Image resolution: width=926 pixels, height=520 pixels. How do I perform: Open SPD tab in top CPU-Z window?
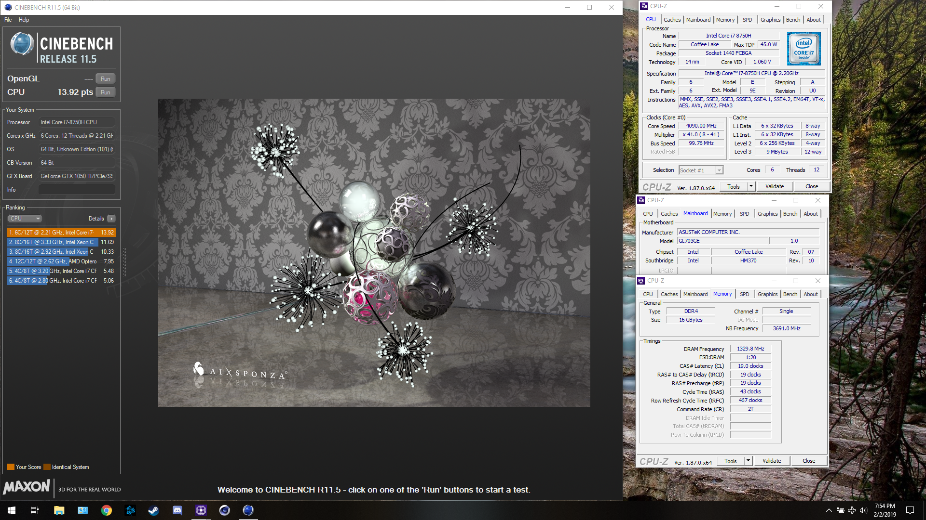tap(747, 20)
